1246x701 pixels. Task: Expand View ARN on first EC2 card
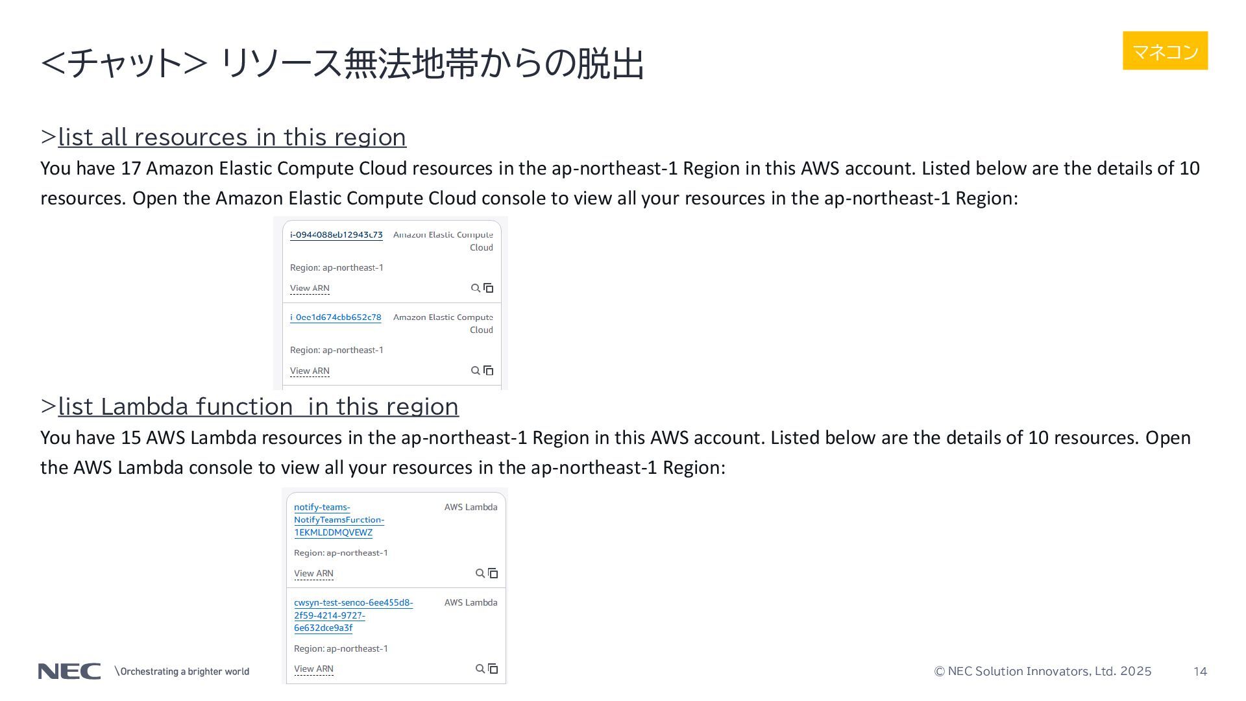coord(310,288)
